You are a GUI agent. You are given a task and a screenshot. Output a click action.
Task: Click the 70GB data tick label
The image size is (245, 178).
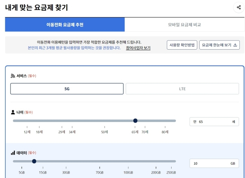100,173
